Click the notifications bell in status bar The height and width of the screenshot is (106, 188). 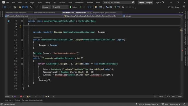184,104
